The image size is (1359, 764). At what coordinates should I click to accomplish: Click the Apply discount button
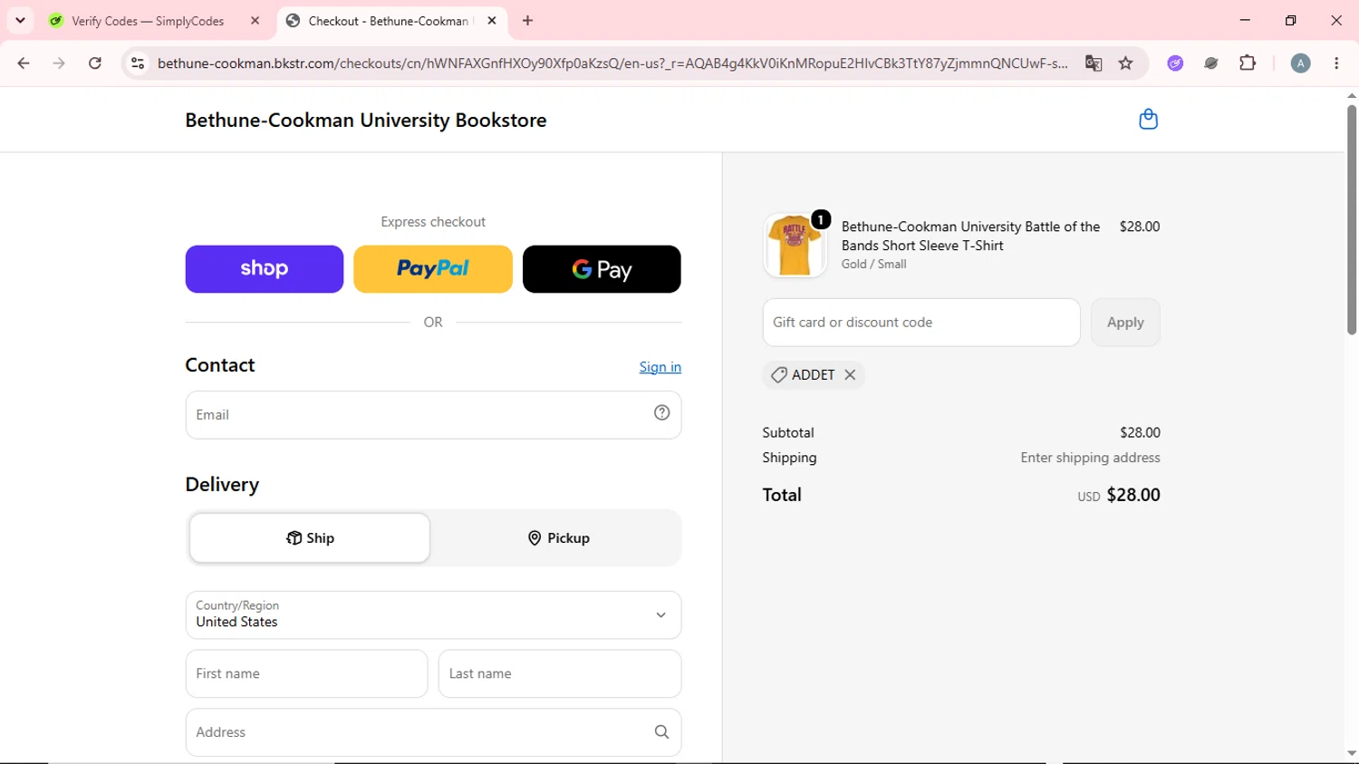pyautogui.click(x=1125, y=323)
